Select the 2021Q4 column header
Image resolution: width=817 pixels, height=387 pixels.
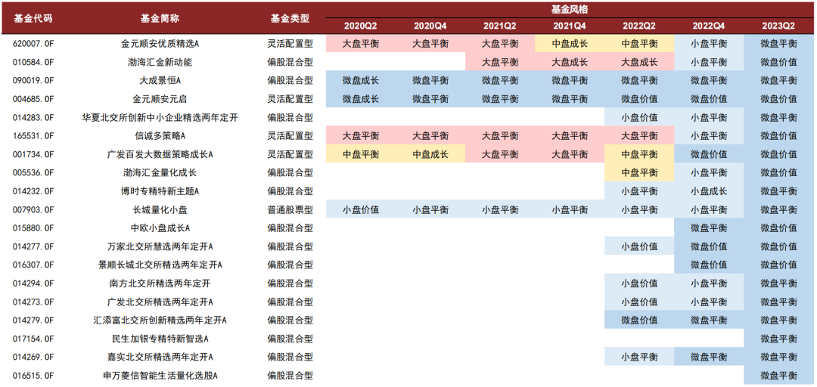tap(570, 26)
